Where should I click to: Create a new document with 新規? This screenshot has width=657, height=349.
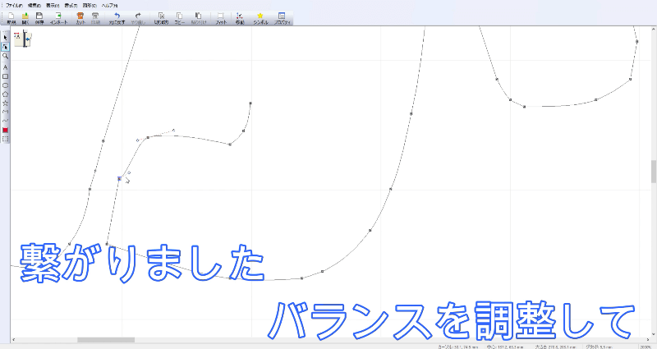point(11,18)
